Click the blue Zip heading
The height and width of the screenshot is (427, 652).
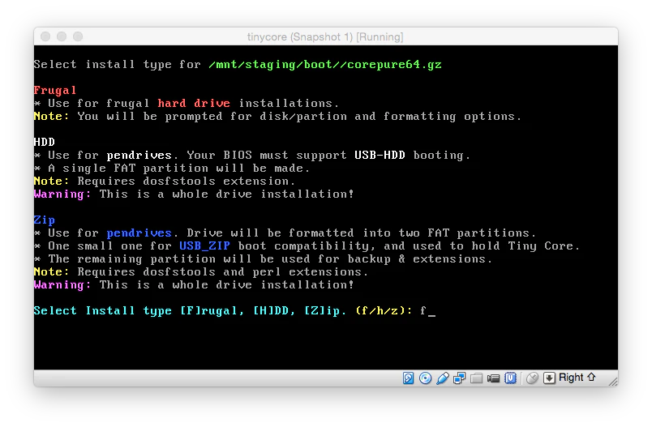[x=44, y=220]
